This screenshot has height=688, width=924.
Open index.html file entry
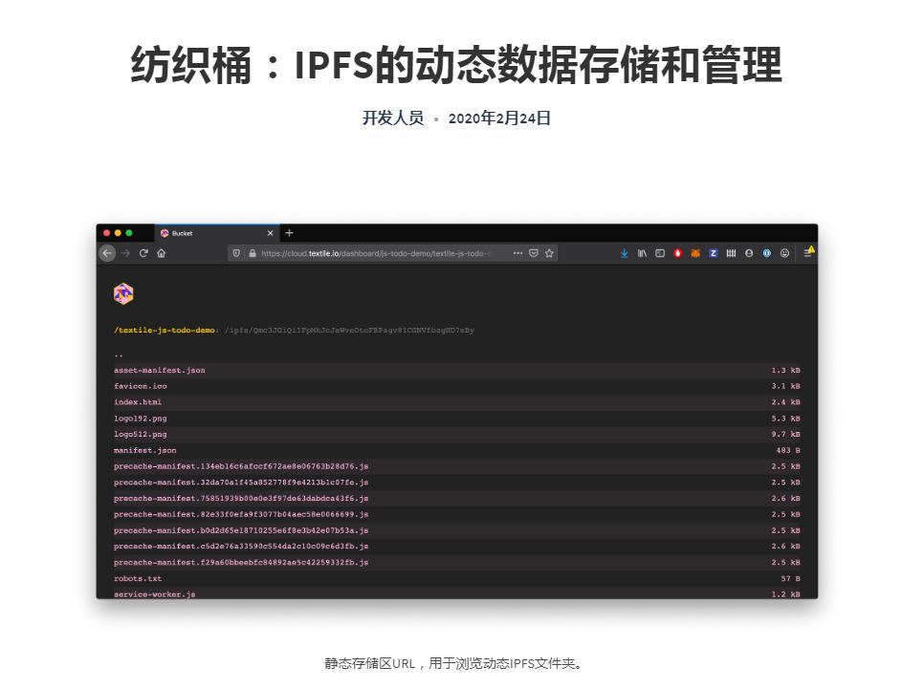click(x=138, y=402)
